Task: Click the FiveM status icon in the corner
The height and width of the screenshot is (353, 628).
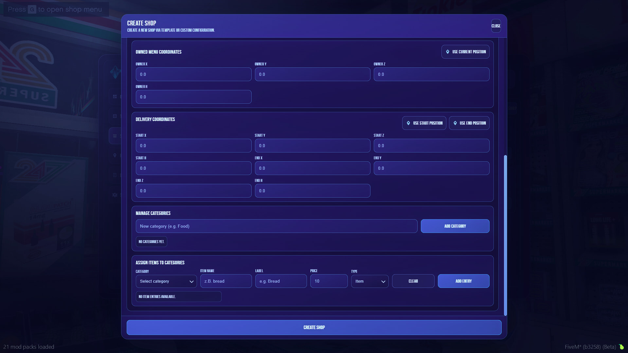Action: 621,347
